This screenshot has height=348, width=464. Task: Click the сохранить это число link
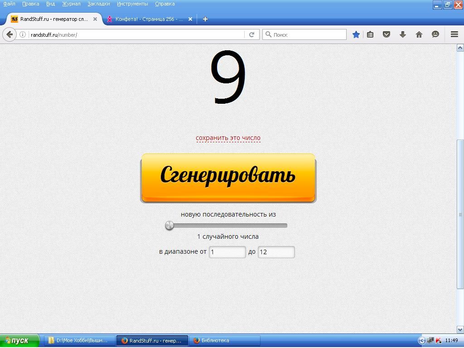click(228, 138)
